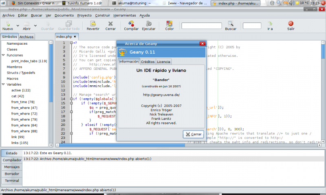Select the Miembros tree item
The image size is (326, 195).
[x=14, y=67]
